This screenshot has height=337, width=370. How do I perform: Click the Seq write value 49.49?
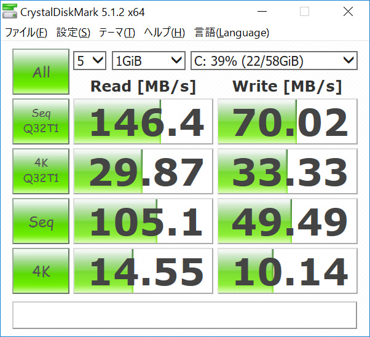(288, 221)
